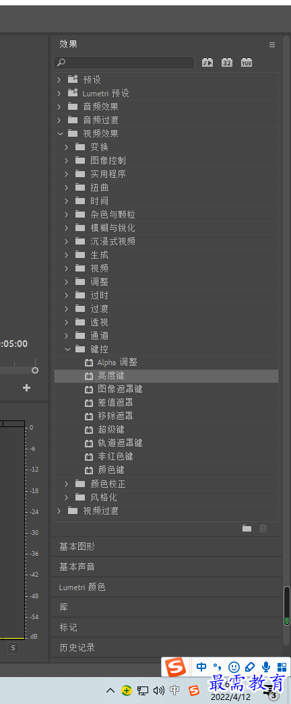
Task: Click the 时间 folder icon
Action: point(80,201)
